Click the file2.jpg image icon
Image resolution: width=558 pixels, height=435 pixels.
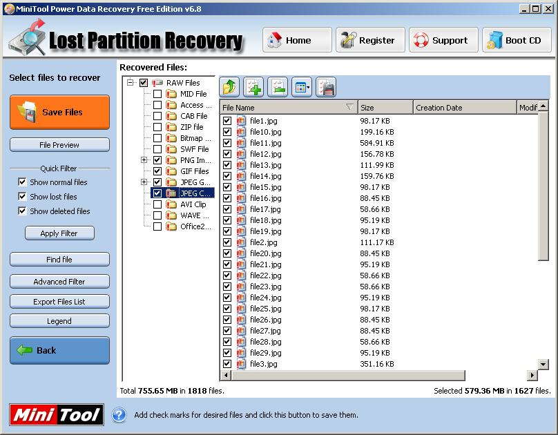(x=241, y=242)
